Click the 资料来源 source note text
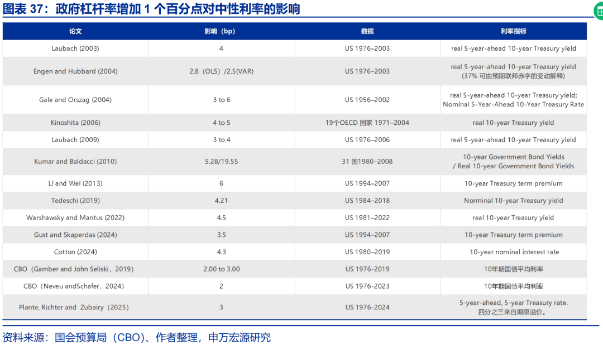 (x=137, y=337)
